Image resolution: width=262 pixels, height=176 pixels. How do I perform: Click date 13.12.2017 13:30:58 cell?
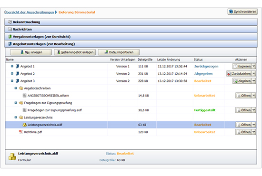tap(172, 81)
